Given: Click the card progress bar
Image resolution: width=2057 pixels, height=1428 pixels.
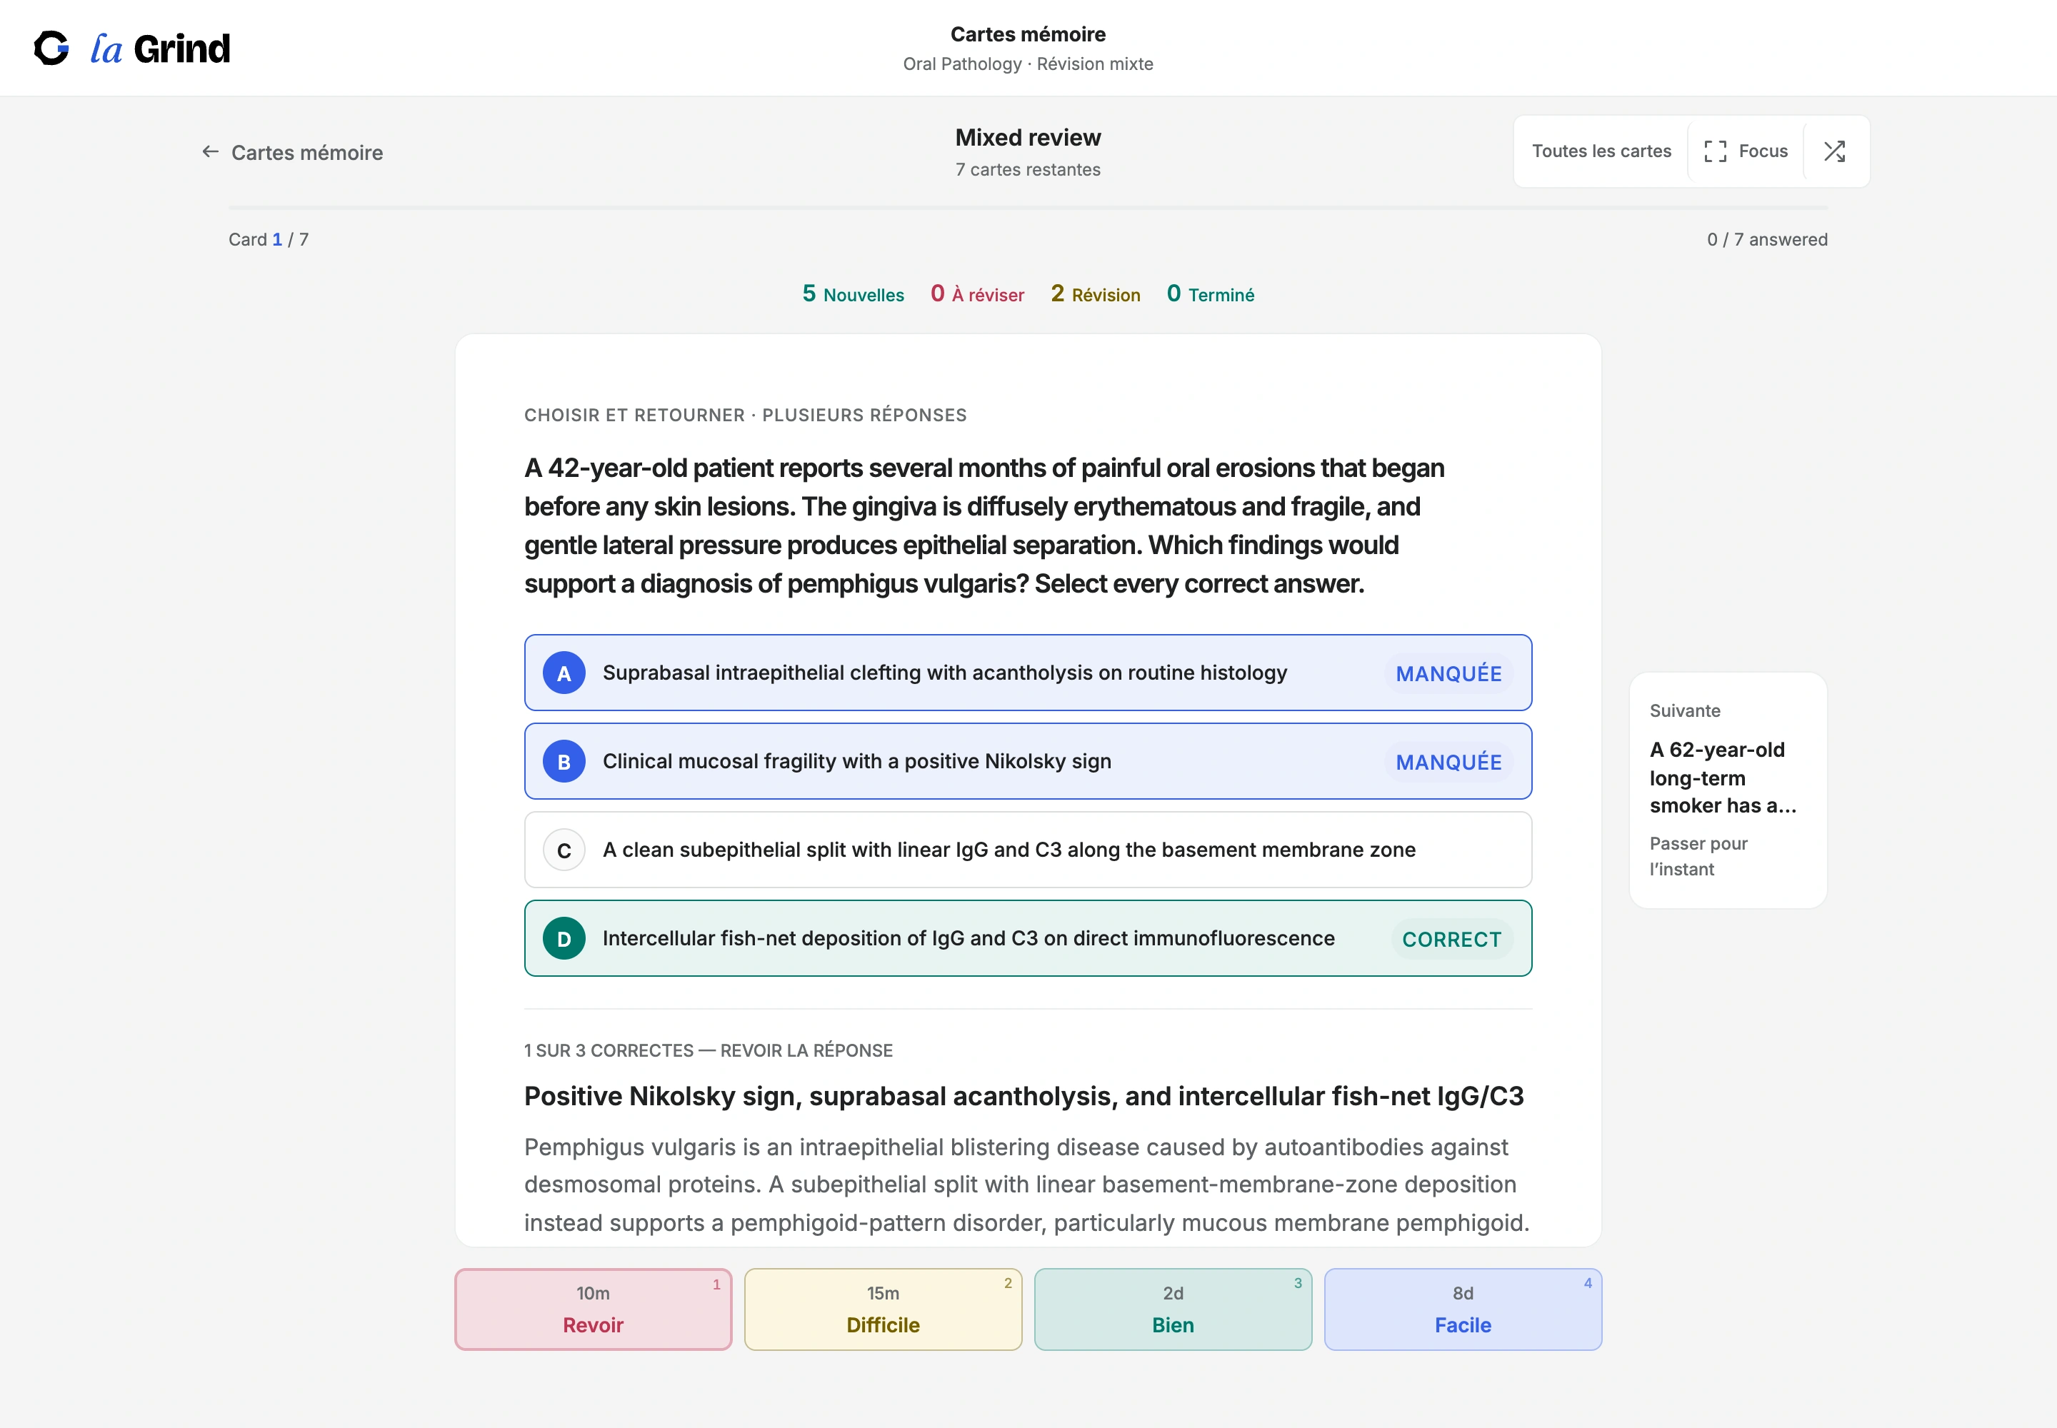Looking at the screenshot, I should click(1028, 208).
